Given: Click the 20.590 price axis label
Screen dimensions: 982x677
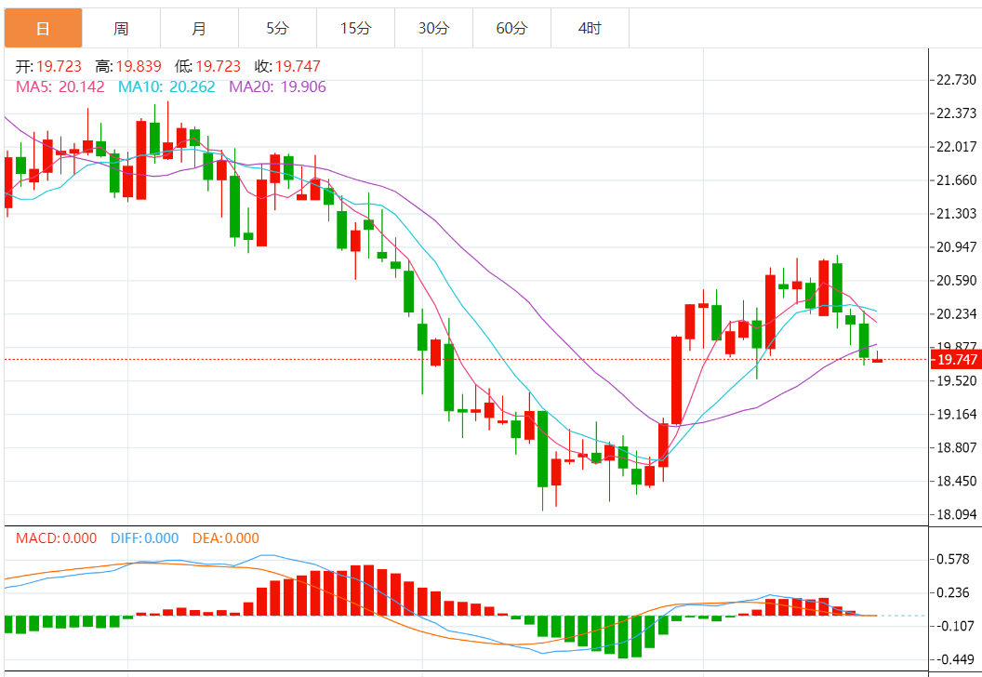Looking at the screenshot, I should point(956,281).
